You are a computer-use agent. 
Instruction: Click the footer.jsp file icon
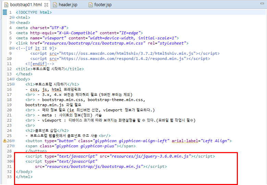[x=90, y=5]
